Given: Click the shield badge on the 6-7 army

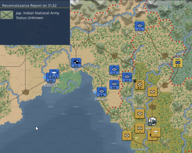Looking at the screenshot, I should pyautogui.click(x=135, y=81).
